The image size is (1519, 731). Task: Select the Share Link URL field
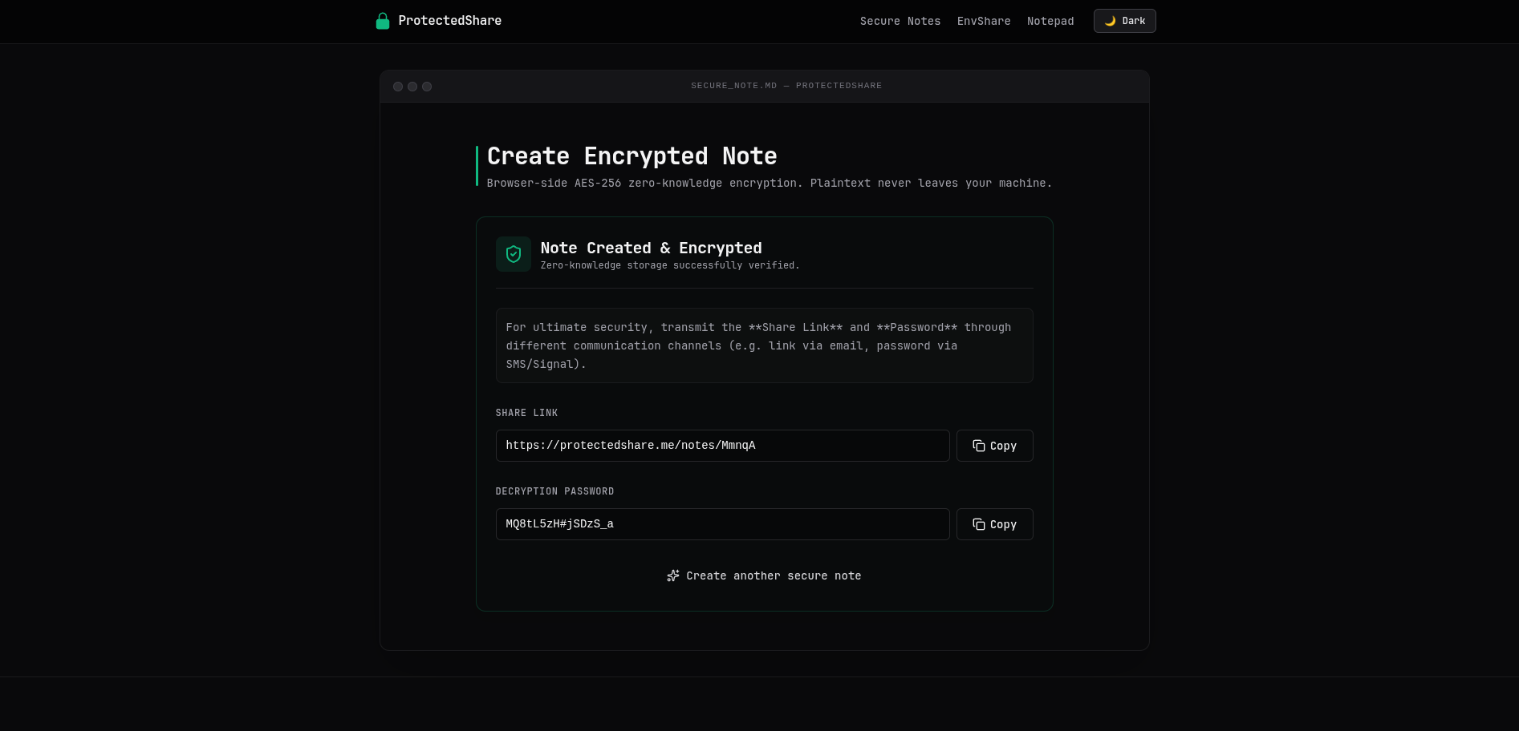pyautogui.click(x=722, y=446)
